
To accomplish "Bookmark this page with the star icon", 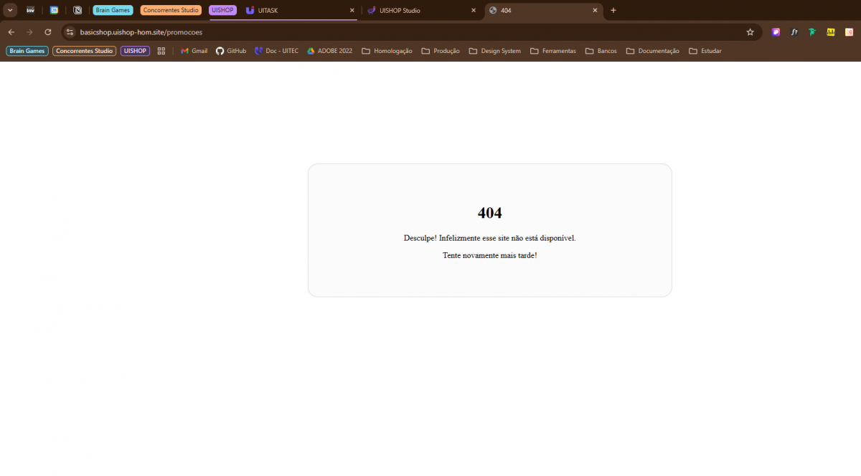I will [x=750, y=32].
